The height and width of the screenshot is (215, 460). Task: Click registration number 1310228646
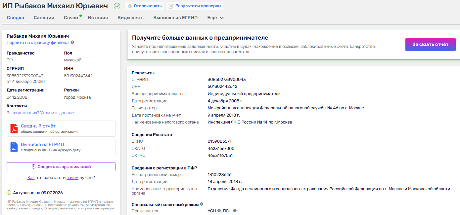pyautogui.click(x=219, y=175)
